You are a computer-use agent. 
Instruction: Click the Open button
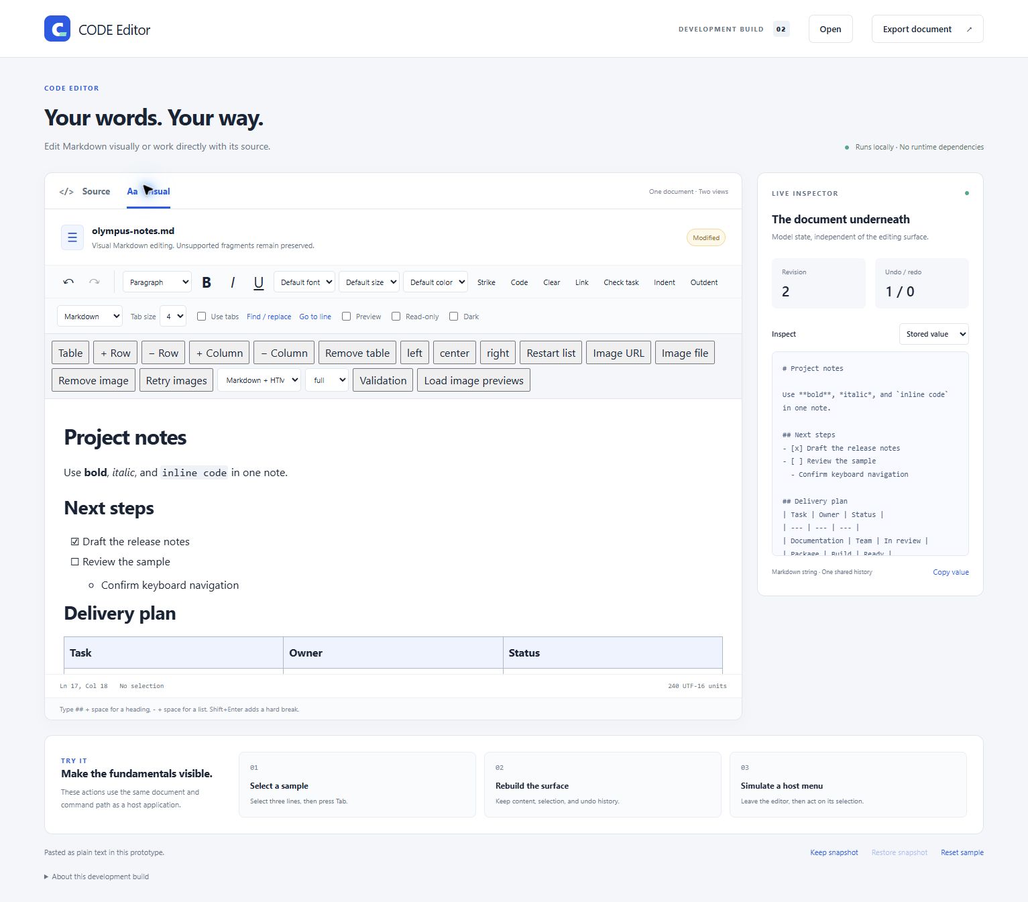[x=830, y=29]
